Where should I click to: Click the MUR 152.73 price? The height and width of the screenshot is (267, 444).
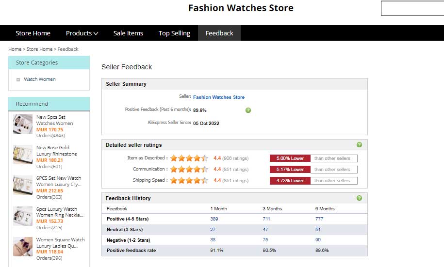(49, 221)
